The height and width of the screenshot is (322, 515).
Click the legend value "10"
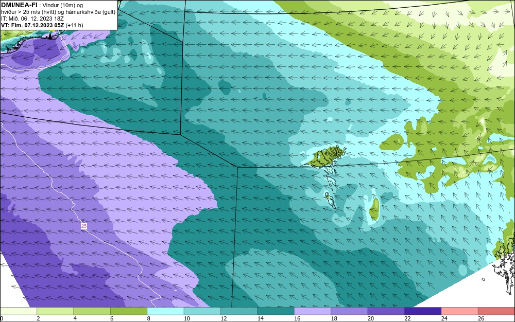tap(187, 318)
